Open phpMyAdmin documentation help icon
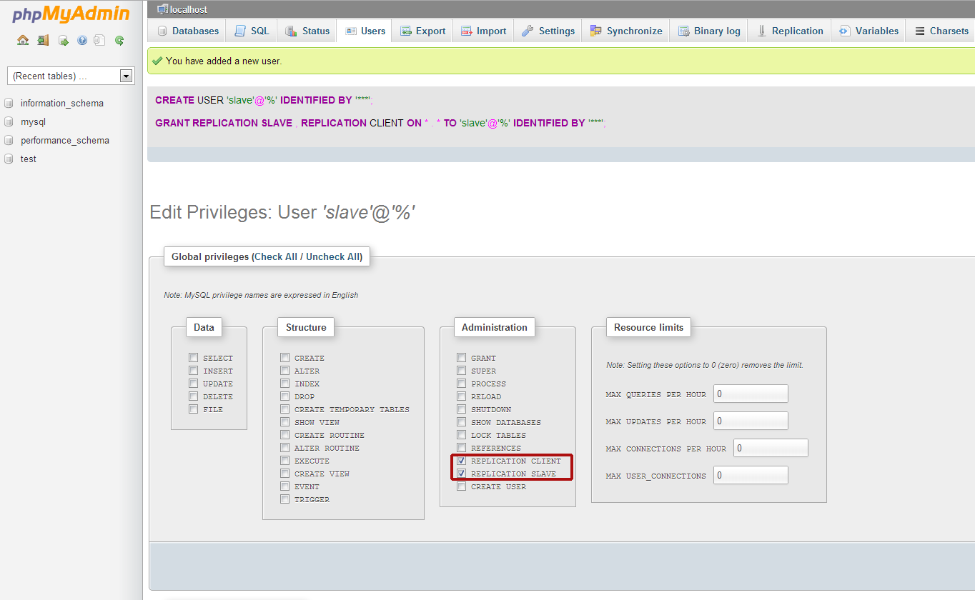The image size is (975, 600). [82, 40]
